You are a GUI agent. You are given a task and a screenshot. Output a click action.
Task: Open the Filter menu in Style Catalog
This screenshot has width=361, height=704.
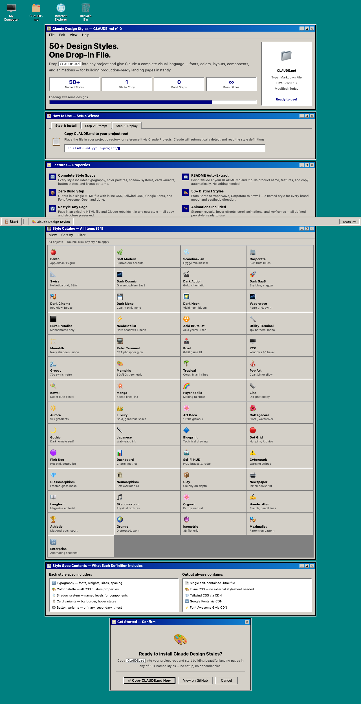click(82, 235)
